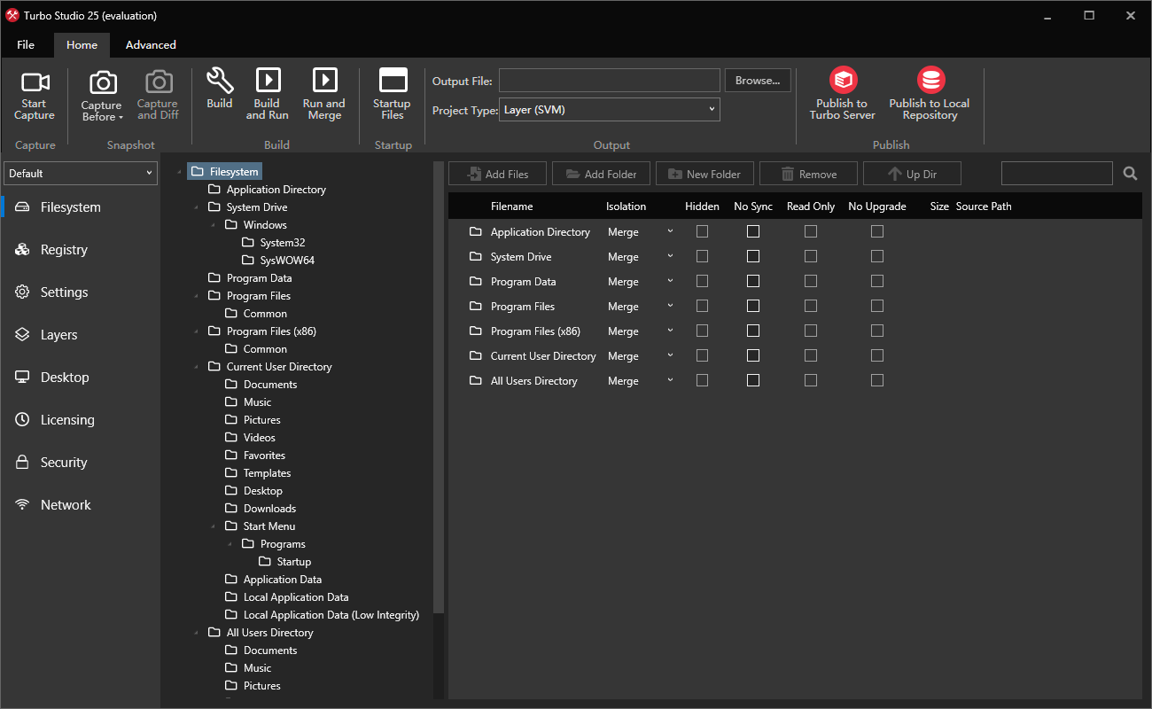Click the Output File text field

[610, 81]
